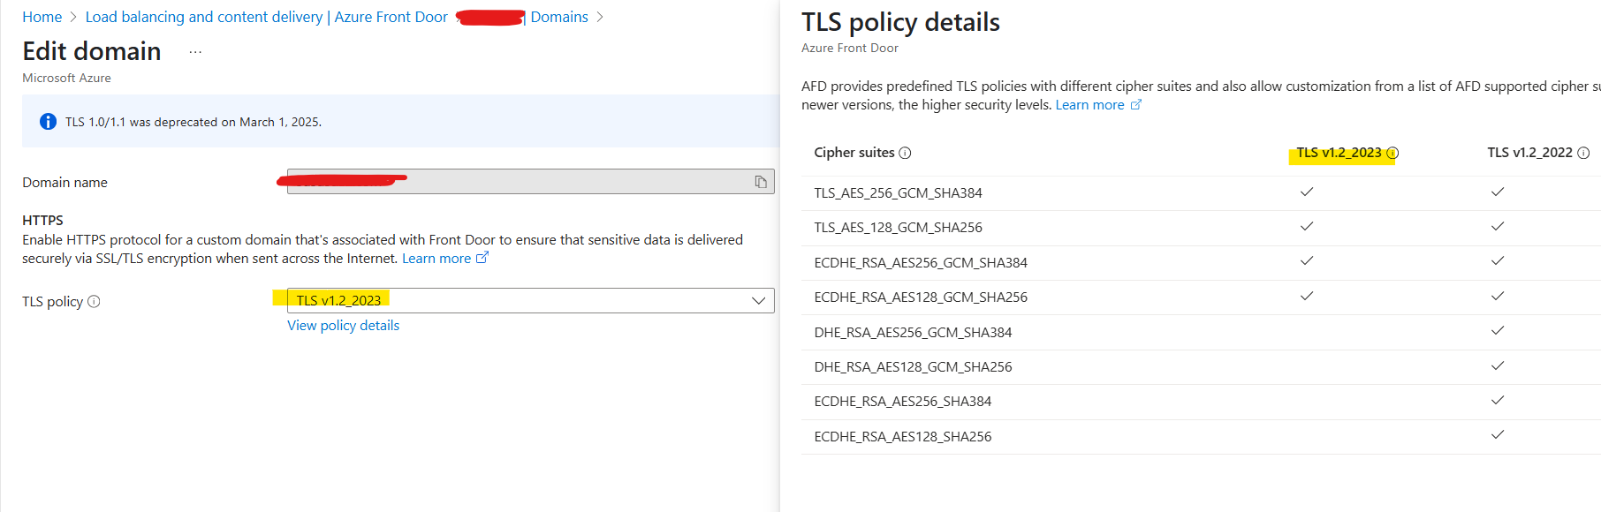Open Learn more in TLS policy details
The width and height of the screenshot is (1601, 512).
click(x=1089, y=105)
